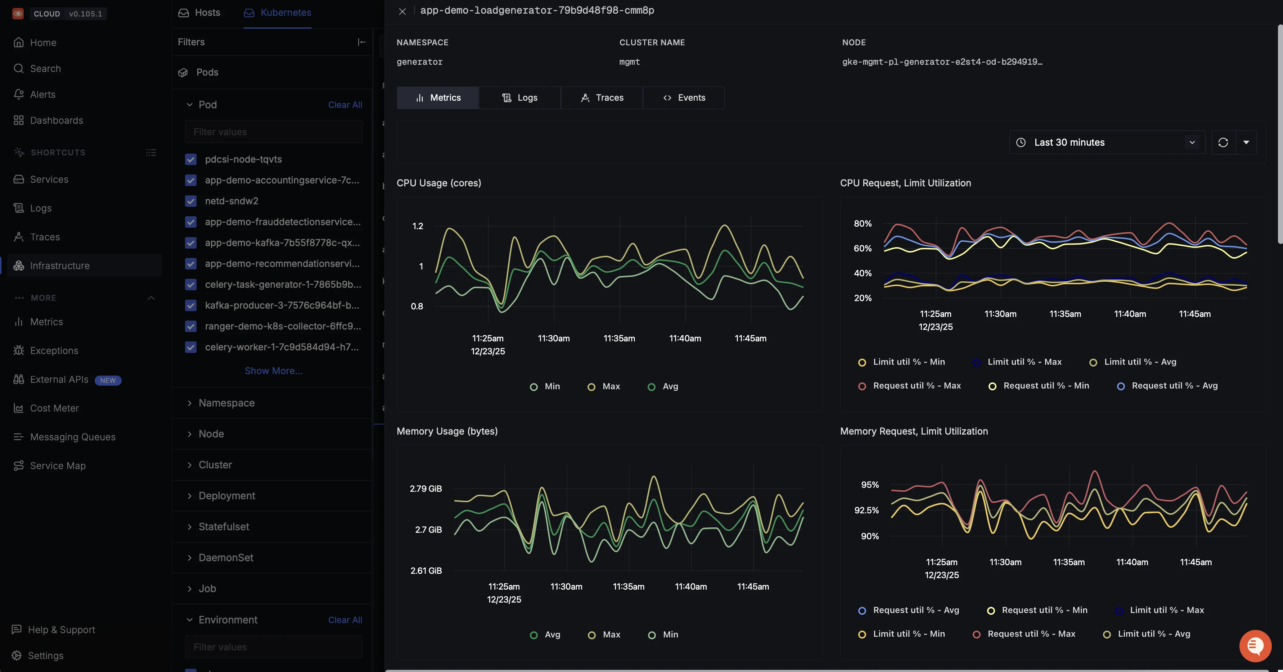Open the chat support bubble icon
Screen dimensions: 1283x672
point(1255,646)
